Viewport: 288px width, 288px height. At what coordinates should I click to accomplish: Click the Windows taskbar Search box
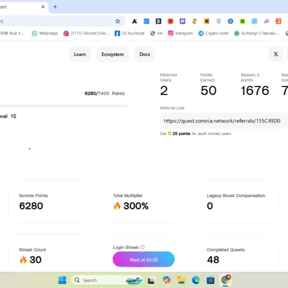[x=108, y=281]
